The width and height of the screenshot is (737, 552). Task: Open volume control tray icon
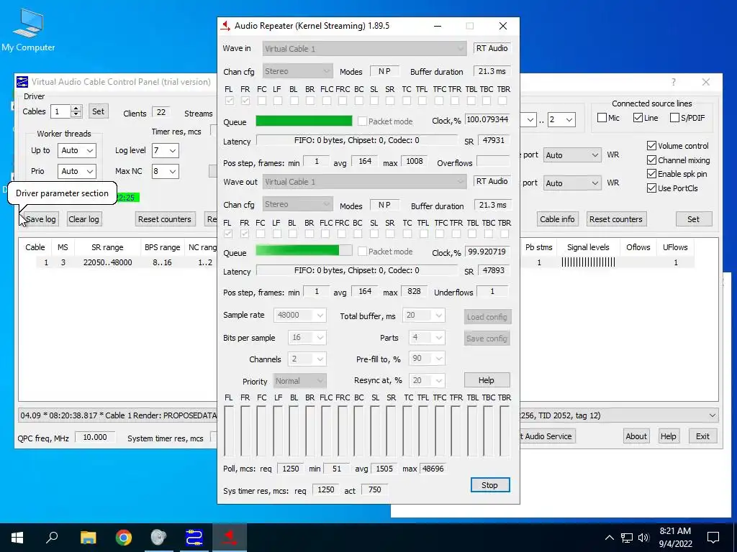(643, 538)
